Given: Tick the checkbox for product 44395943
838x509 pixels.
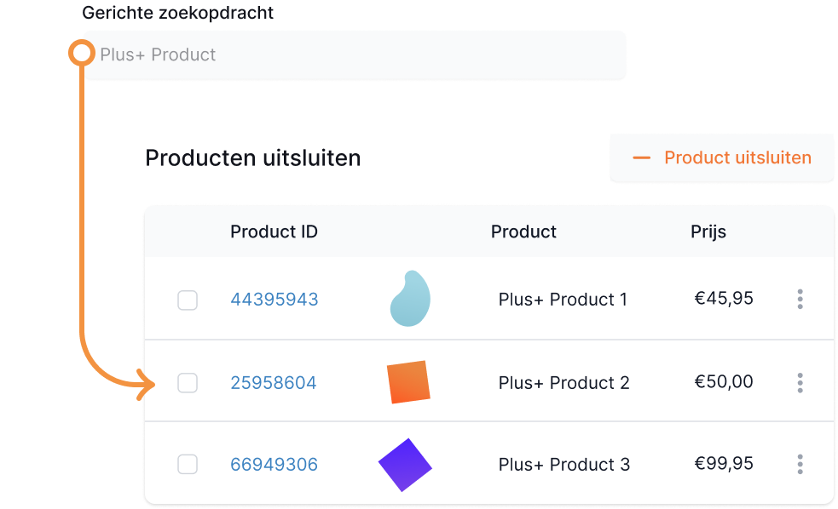Looking at the screenshot, I should 188,300.
